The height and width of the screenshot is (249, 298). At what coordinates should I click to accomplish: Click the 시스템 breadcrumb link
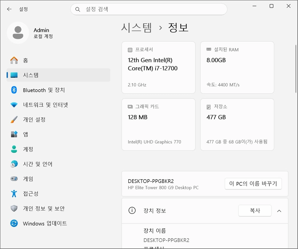(x=136, y=28)
